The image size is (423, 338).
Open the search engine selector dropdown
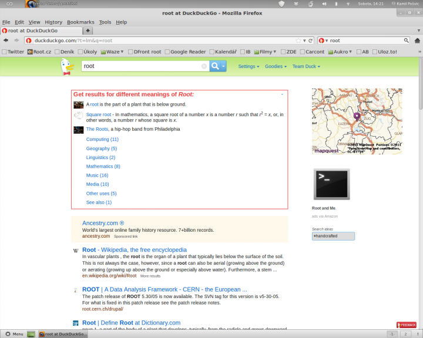tap(323, 40)
